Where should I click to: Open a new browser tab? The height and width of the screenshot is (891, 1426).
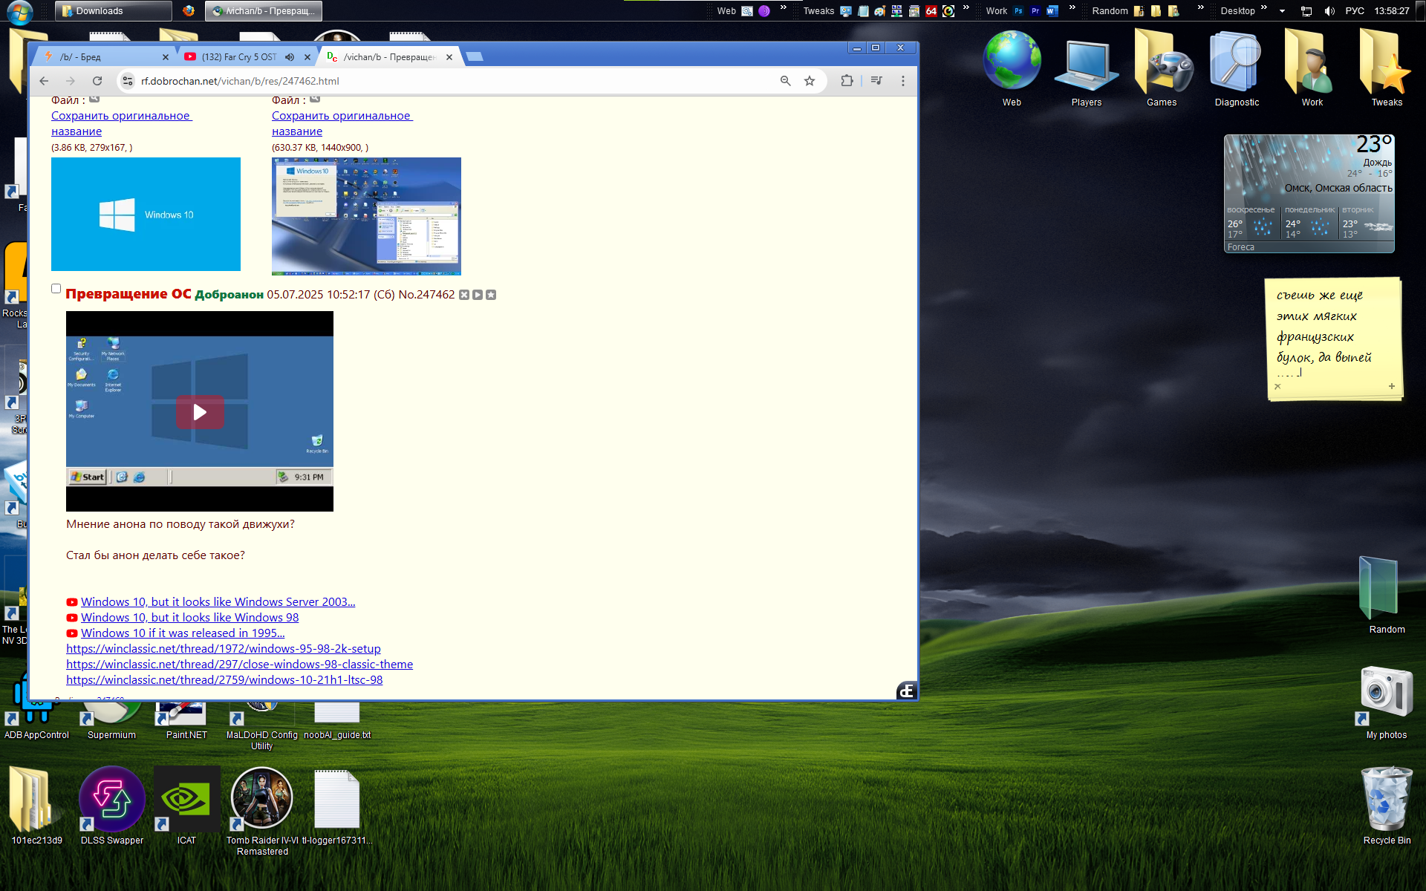pyautogui.click(x=474, y=57)
